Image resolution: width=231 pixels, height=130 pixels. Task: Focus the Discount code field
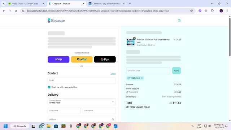pos(148,71)
